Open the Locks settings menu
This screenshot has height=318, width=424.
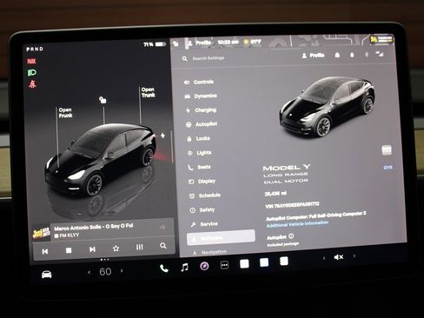[x=198, y=138]
